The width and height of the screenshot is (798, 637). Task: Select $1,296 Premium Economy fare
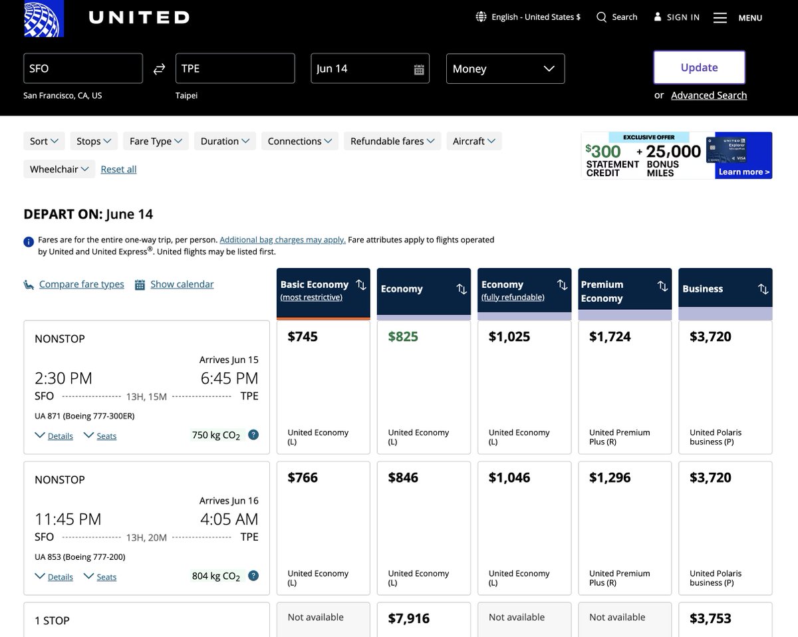click(x=624, y=528)
